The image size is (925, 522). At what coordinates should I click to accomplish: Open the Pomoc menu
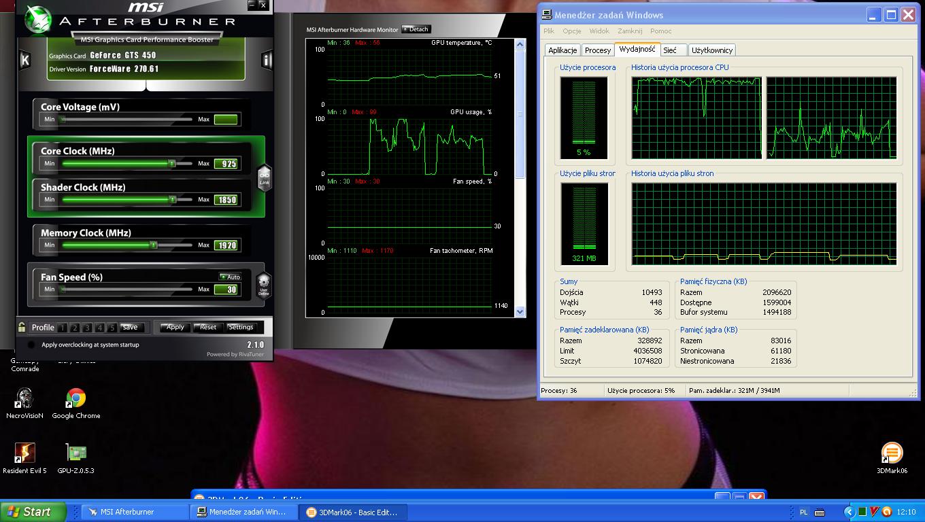pyautogui.click(x=660, y=31)
